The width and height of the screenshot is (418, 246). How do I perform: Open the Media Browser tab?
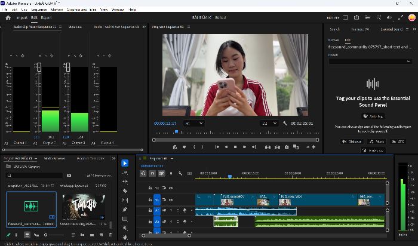[x=54, y=158]
